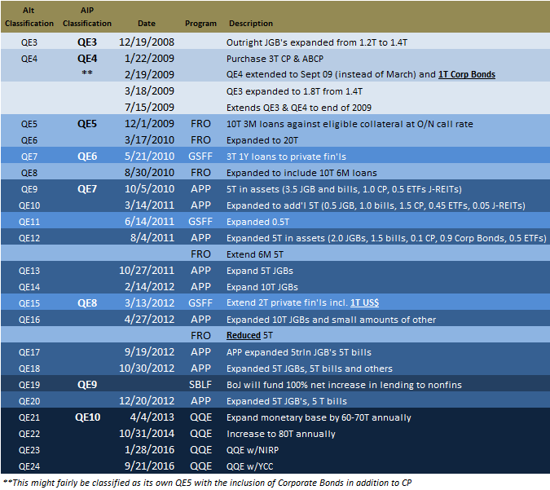
Task: Select Alt classification cell "QE5"
Action: [x=29, y=124]
